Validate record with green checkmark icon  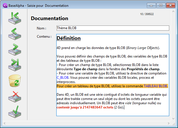click(15, 112)
